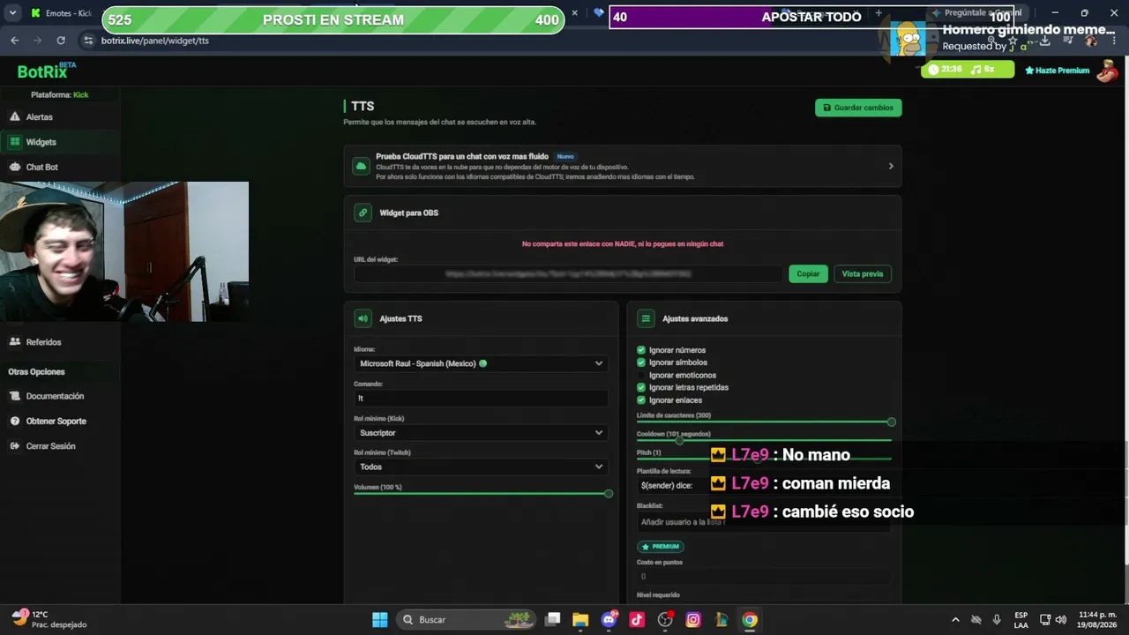Open the taskbar clock and date
Image resolution: width=1129 pixels, height=635 pixels.
click(x=1098, y=620)
